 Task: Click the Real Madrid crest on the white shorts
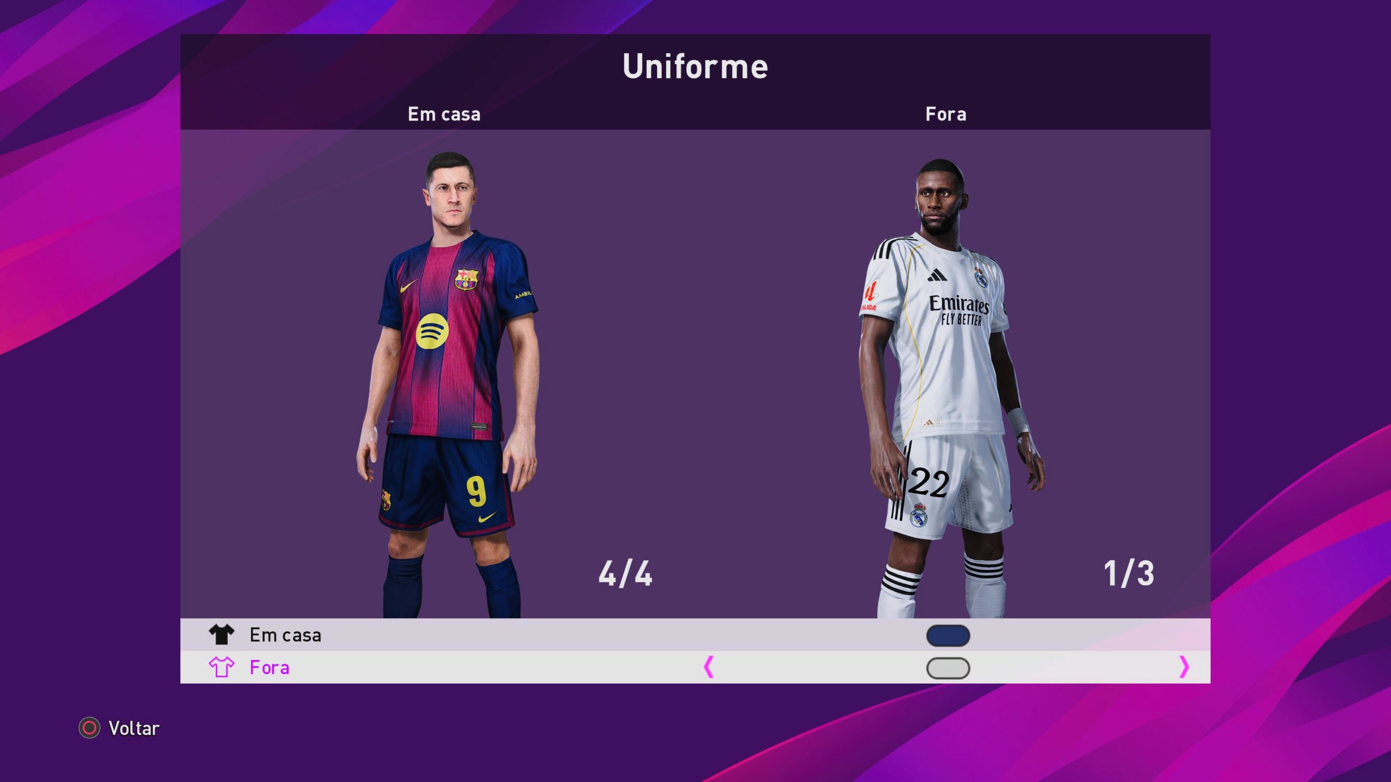(x=919, y=515)
